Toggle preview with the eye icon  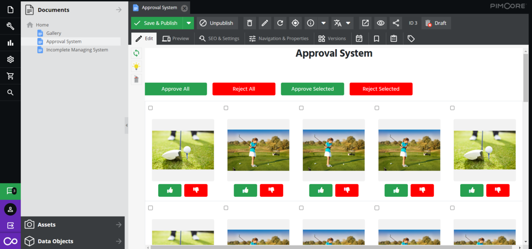(x=381, y=23)
